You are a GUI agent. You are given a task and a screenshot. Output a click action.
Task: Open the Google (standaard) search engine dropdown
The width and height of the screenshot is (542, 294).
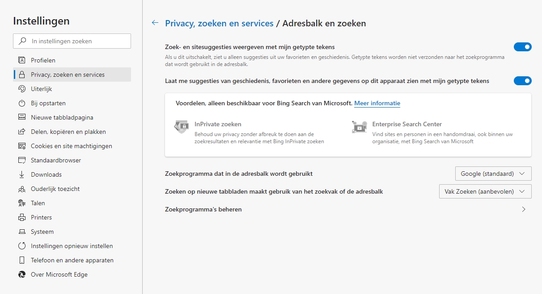493,174
